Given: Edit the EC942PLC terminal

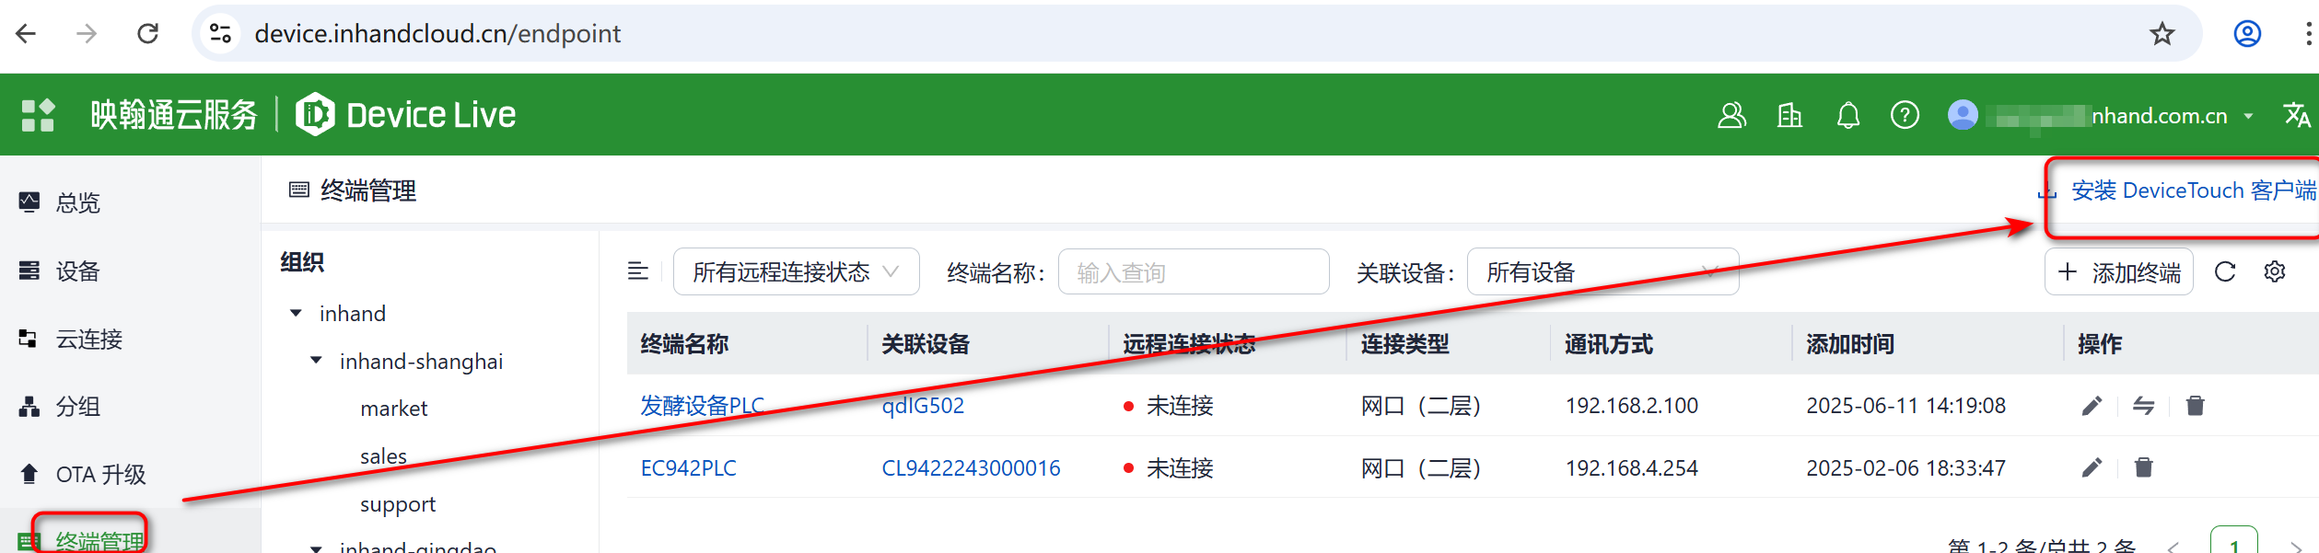Looking at the screenshot, I should pyautogui.click(x=2092, y=467).
